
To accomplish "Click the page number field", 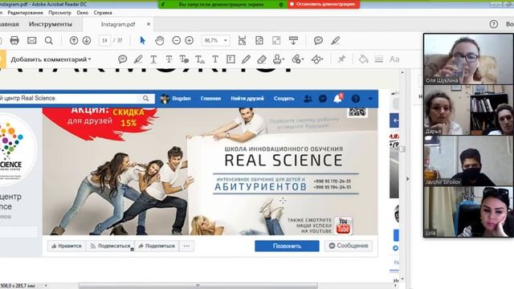I will tap(104, 40).
